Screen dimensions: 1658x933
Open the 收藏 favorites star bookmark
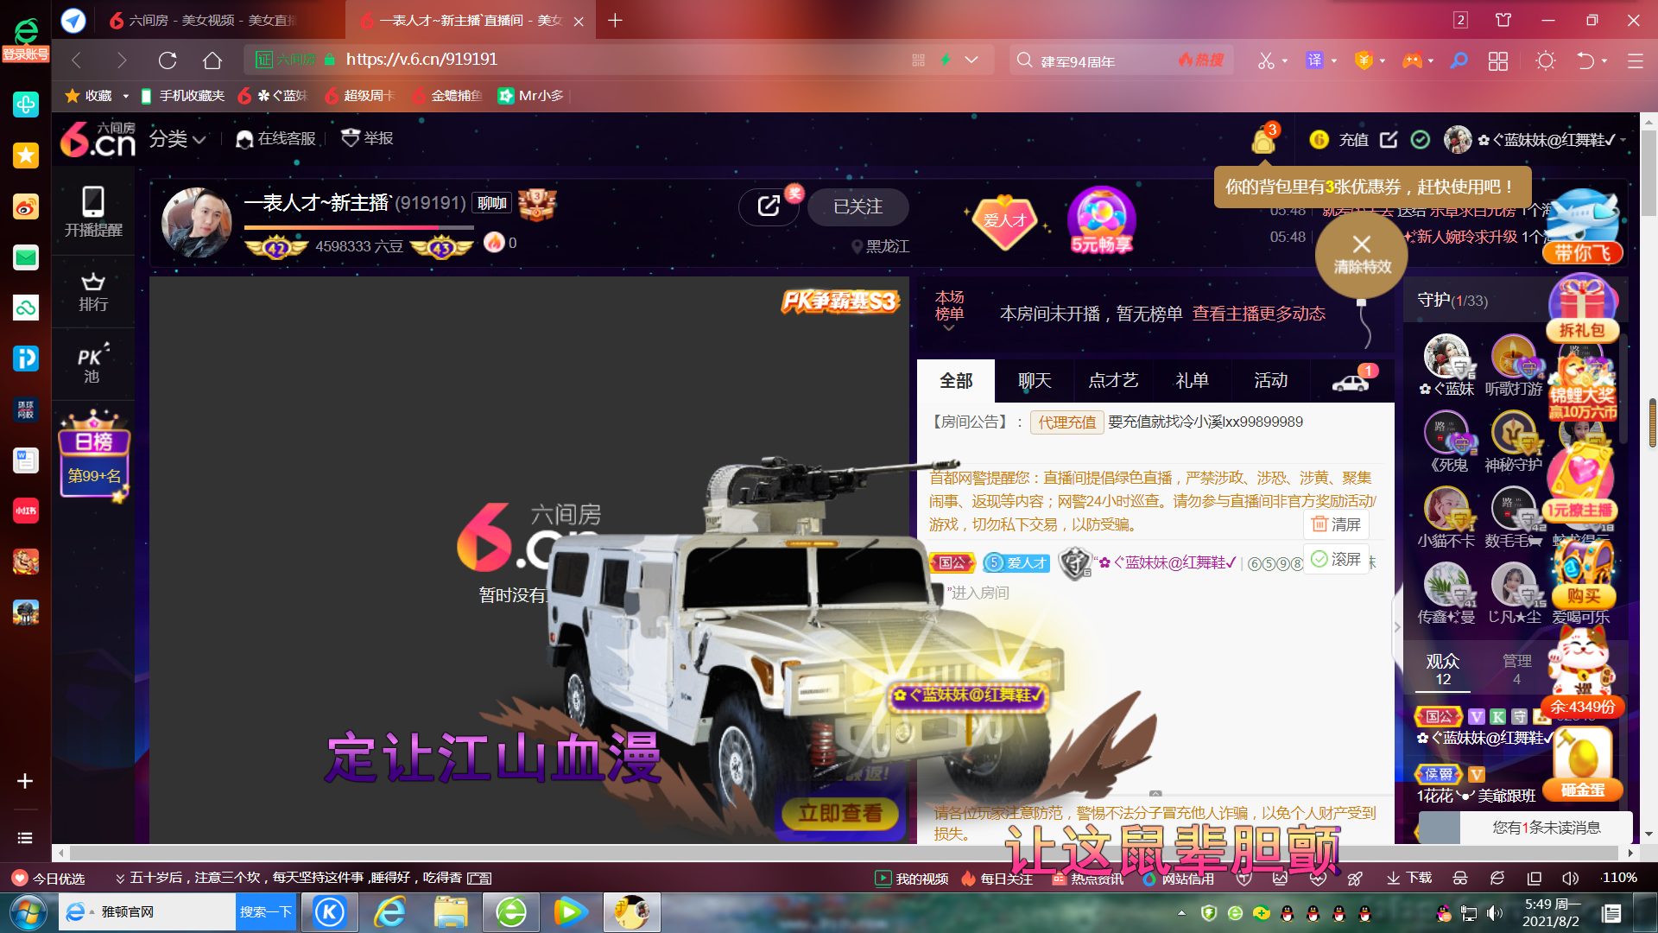[89, 95]
